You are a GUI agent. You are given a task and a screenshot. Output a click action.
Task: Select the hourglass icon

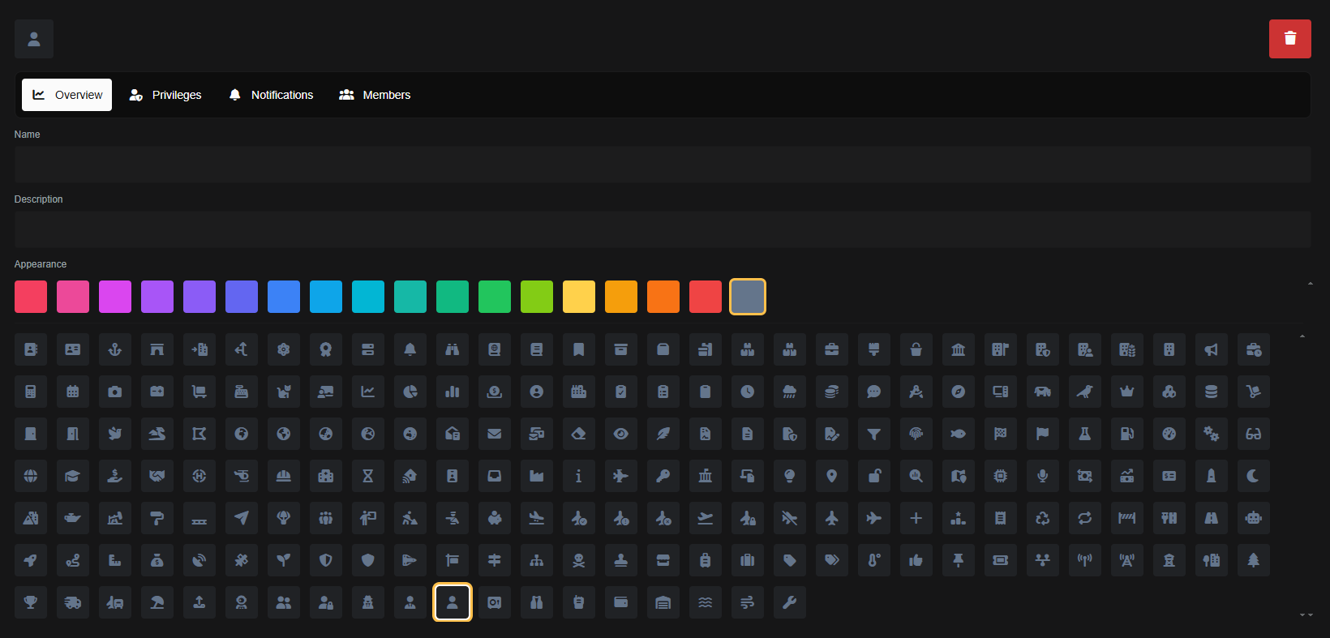368,476
